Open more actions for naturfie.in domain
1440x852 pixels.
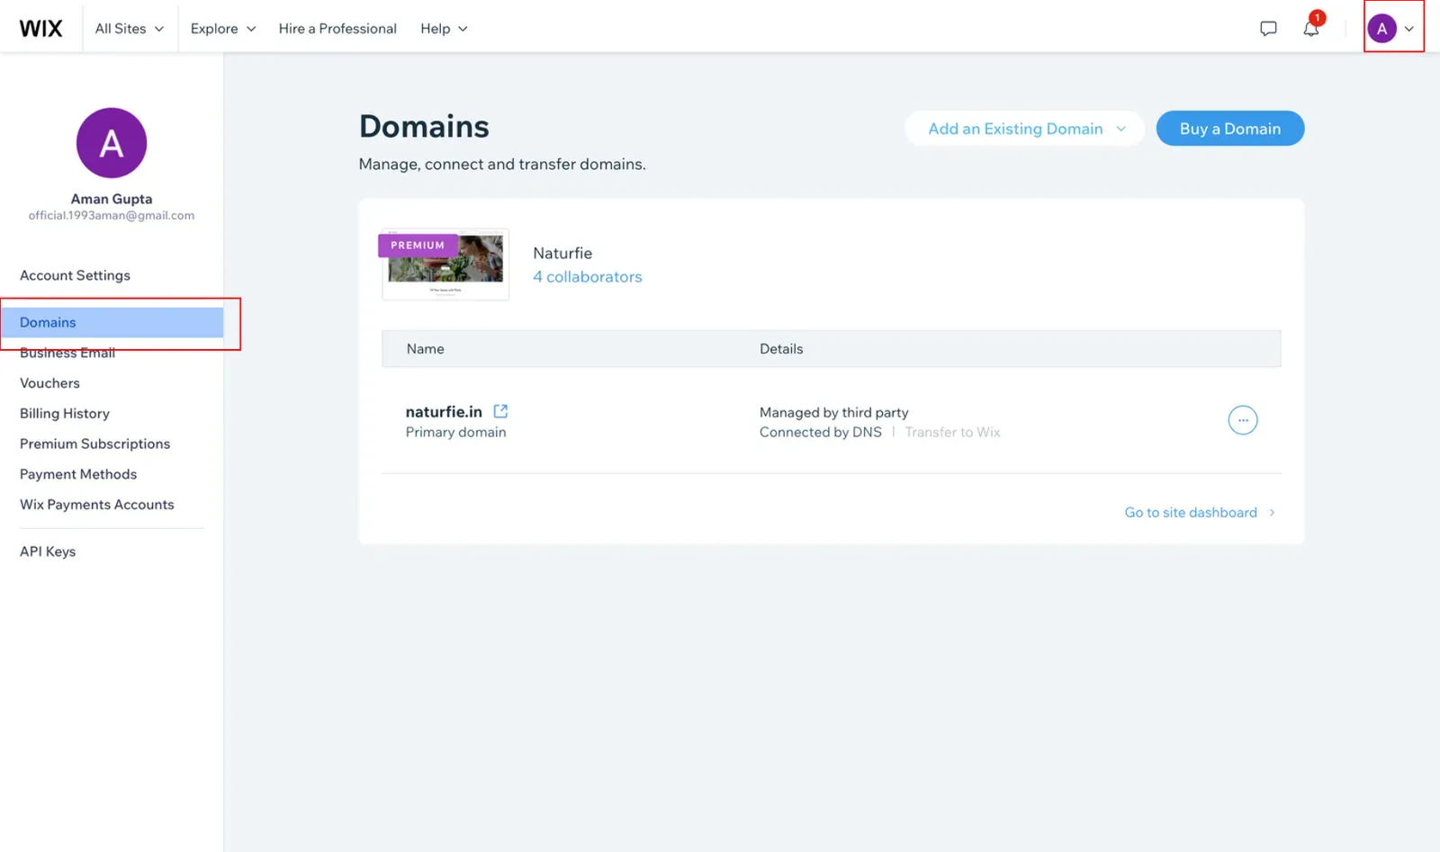pyautogui.click(x=1243, y=420)
